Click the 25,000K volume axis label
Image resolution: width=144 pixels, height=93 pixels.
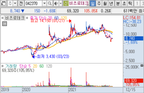[132, 67]
